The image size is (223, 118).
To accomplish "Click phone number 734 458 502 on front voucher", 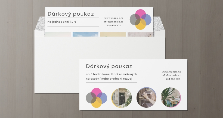I will pyautogui.click(x=173, y=79).
